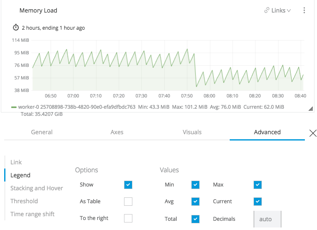Disable the Avg value checkbox
317x230 pixels.
195,202
